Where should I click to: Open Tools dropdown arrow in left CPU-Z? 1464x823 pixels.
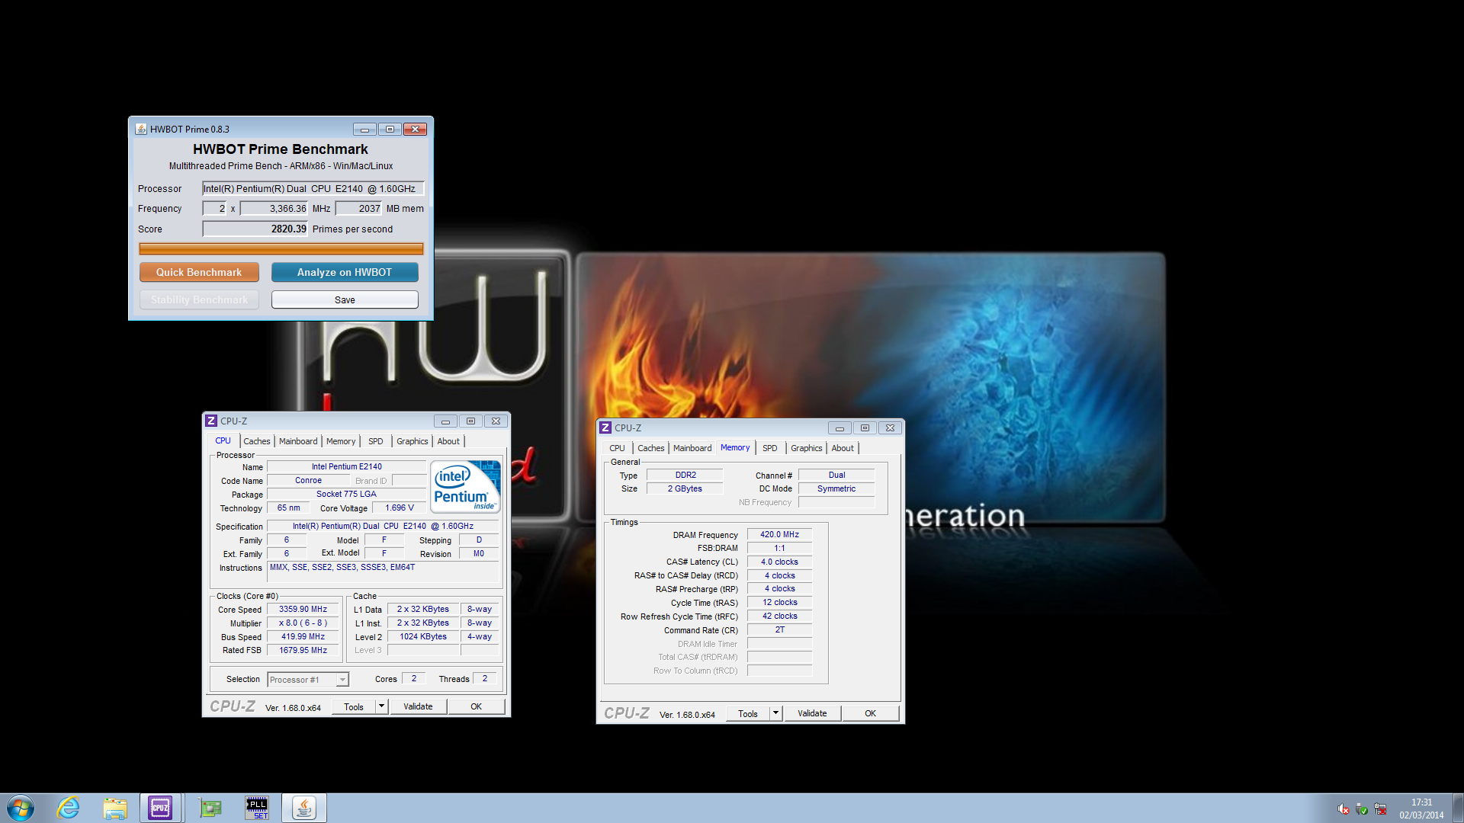tap(382, 706)
